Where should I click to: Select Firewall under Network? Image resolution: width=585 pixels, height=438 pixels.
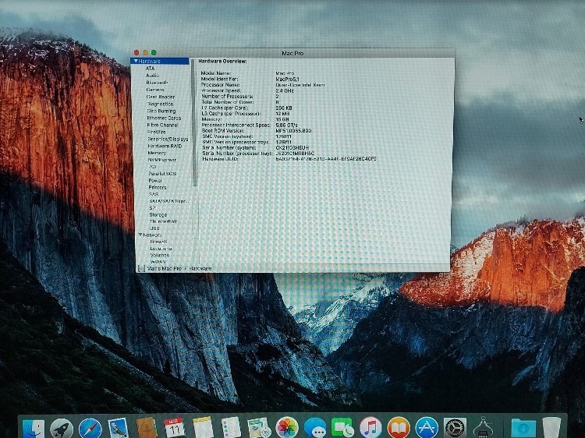pyautogui.click(x=158, y=242)
